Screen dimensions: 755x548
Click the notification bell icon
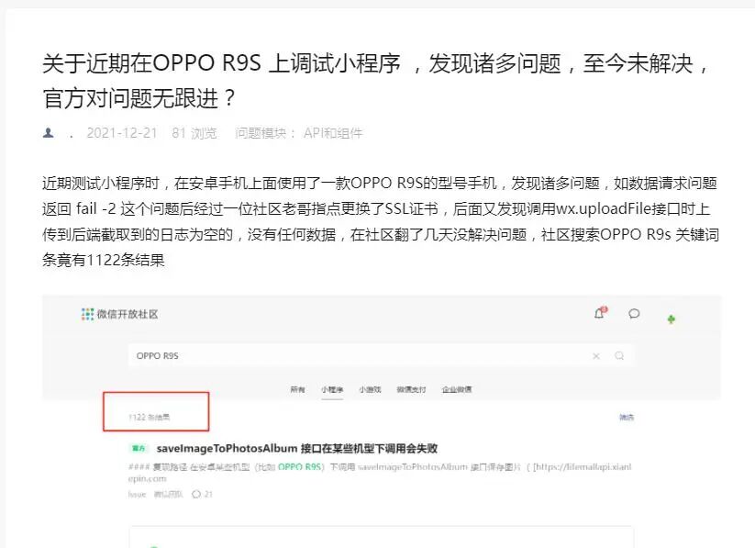tap(600, 313)
